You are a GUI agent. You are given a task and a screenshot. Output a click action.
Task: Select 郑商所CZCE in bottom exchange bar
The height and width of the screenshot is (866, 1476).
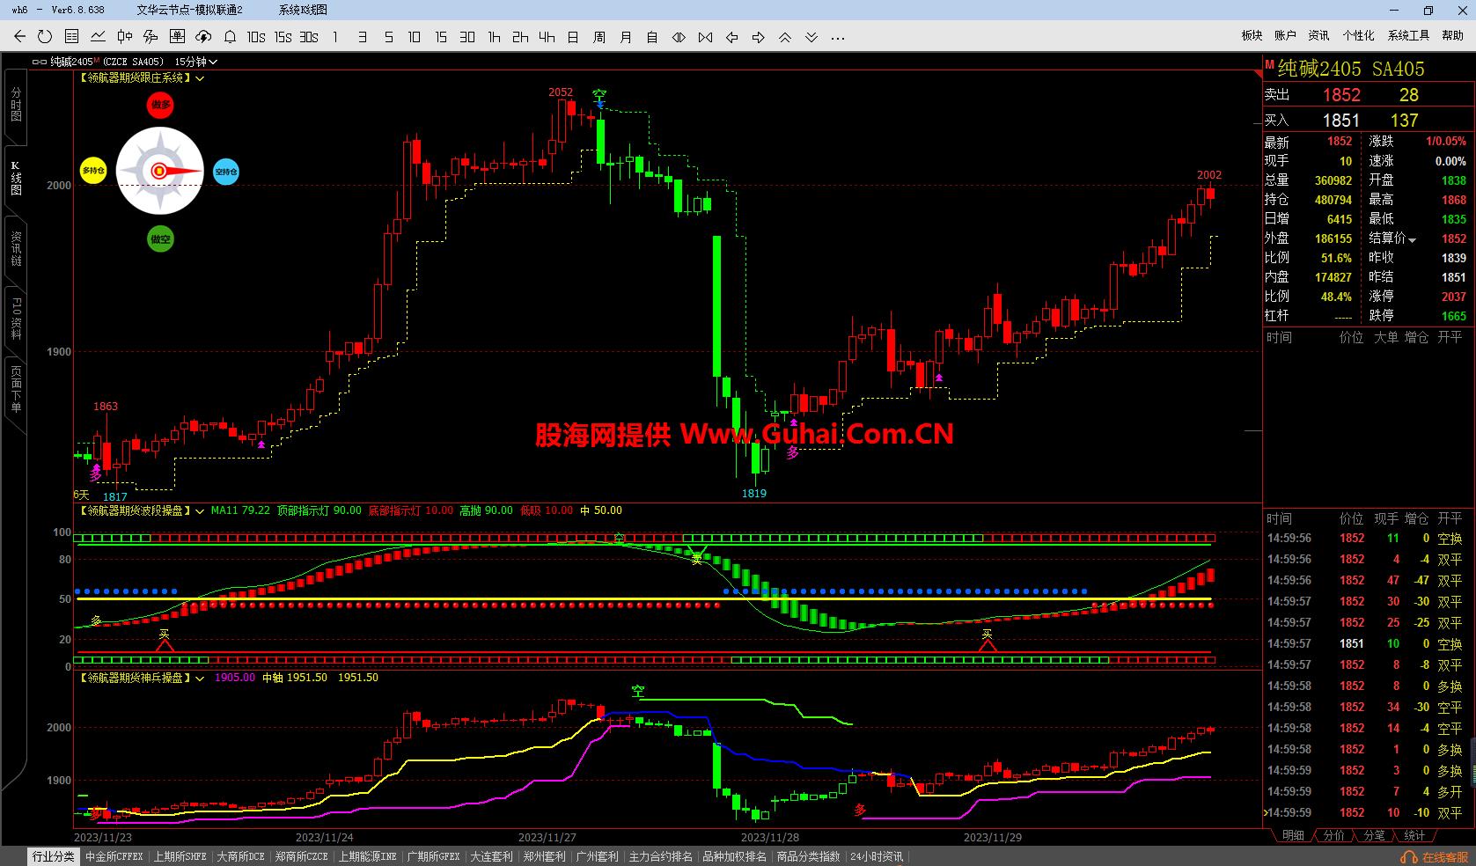[x=301, y=856]
